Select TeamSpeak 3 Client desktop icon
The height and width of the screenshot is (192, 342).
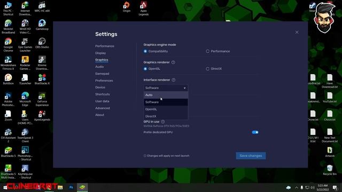(x=25, y=135)
